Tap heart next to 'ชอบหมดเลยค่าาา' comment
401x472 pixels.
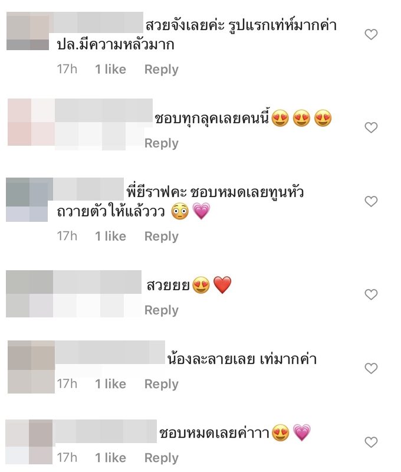[371, 442]
